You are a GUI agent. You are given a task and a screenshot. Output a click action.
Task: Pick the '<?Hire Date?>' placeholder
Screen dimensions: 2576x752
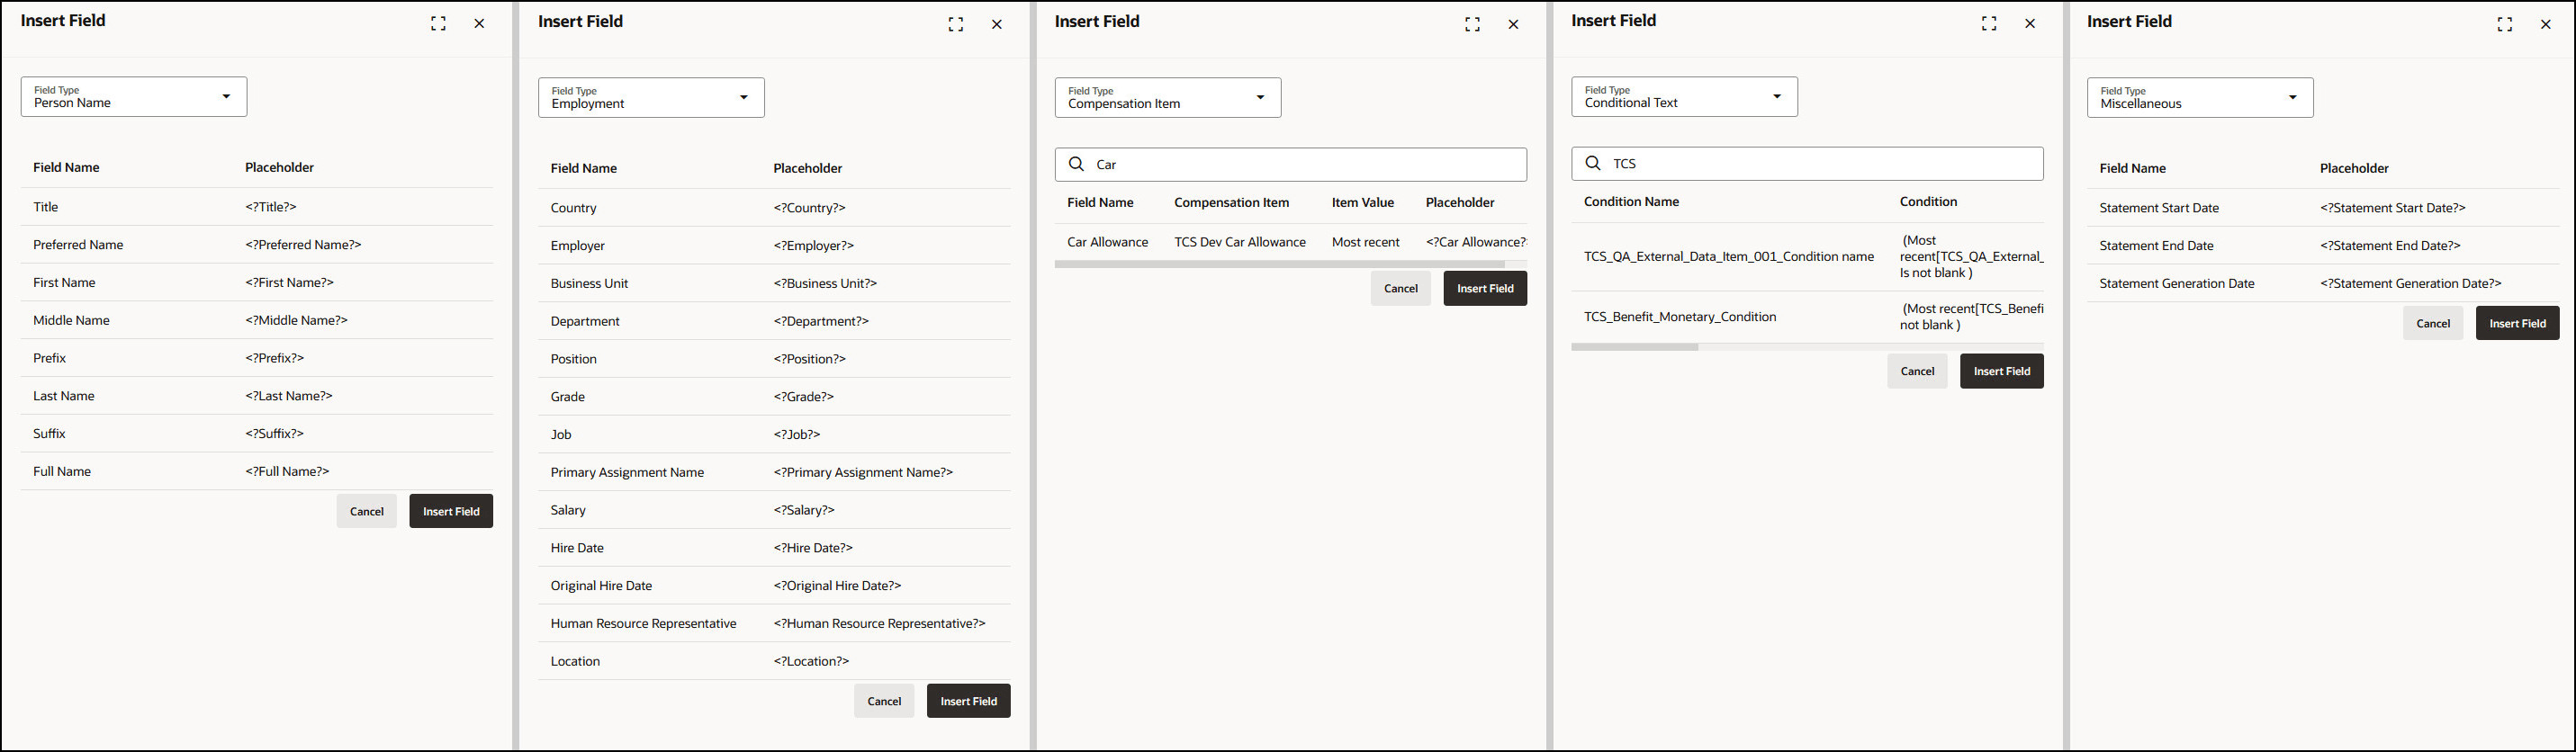[x=813, y=548]
